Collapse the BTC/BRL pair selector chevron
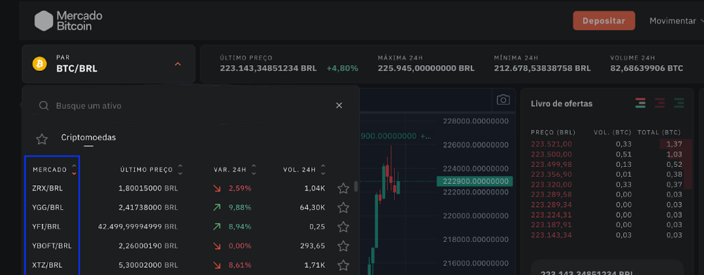704x275 pixels. [178, 64]
